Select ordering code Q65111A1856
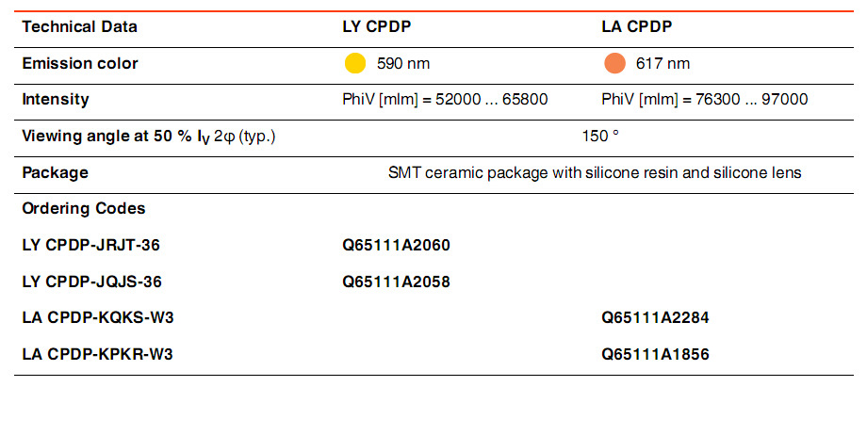The height and width of the screenshot is (435, 867). pos(655,354)
